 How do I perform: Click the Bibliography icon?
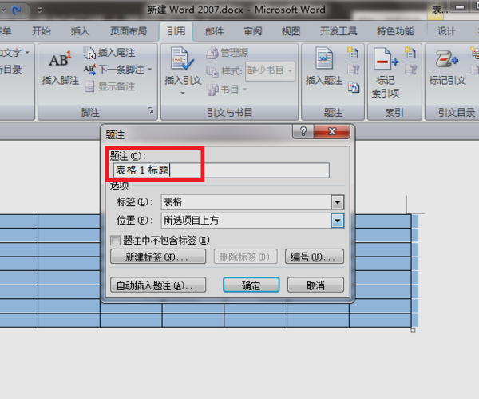pyautogui.click(x=212, y=90)
